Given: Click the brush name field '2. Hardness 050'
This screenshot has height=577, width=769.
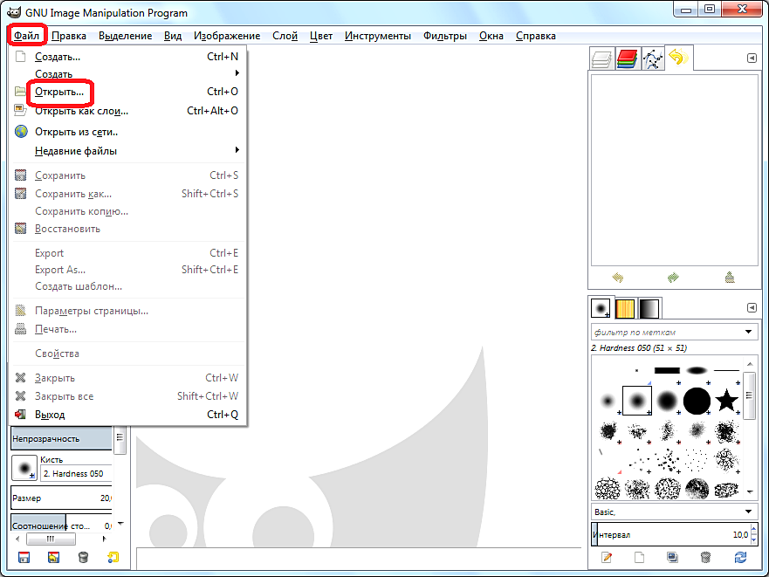Looking at the screenshot, I should point(76,474).
